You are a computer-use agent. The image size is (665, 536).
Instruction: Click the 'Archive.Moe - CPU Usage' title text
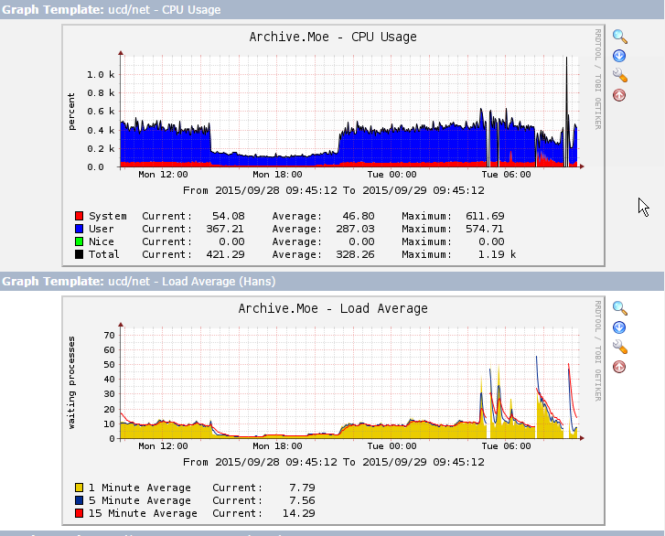pos(333,37)
